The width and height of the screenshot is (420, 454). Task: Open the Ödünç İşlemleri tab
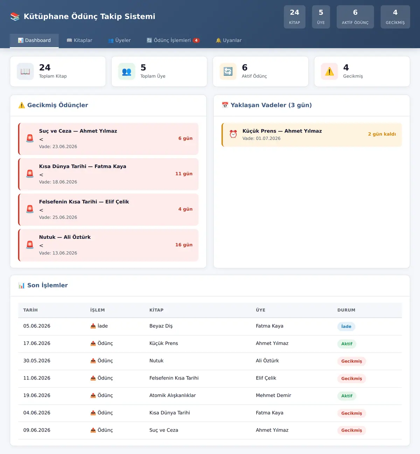click(x=173, y=40)
